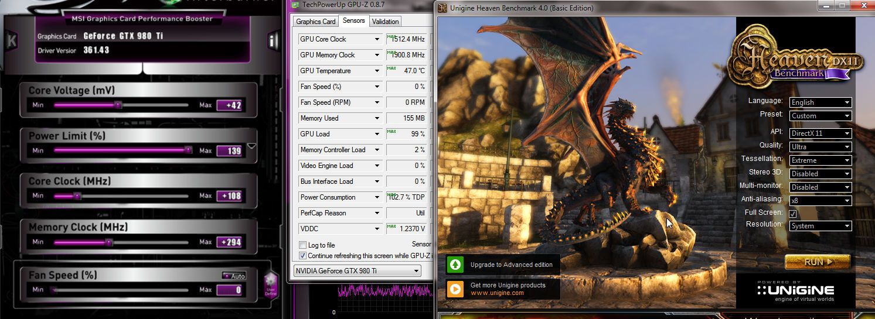Click the green Upgrade arrow icon in Heaven
Image resolution: width=875 pixels, height=319 pixels.
pos(455,265)
